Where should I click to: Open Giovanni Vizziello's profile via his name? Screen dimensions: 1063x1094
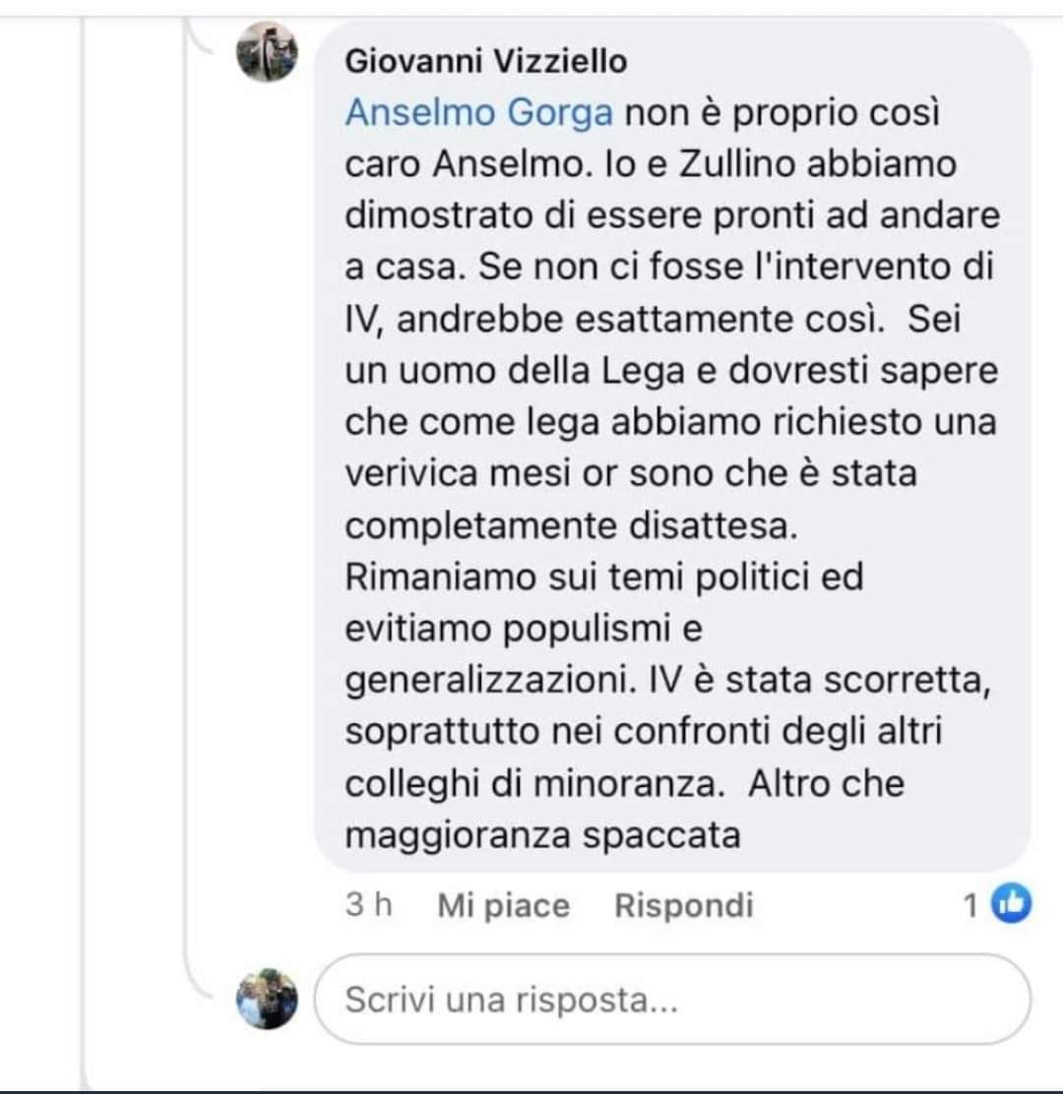click(x=486, y=61)
